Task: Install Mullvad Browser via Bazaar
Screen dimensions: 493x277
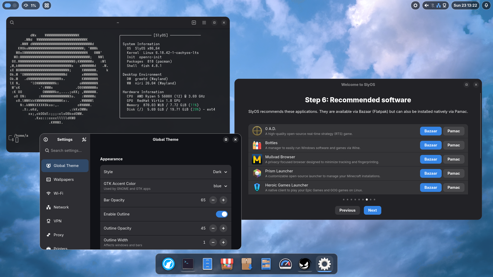Action: coord(431,159)
